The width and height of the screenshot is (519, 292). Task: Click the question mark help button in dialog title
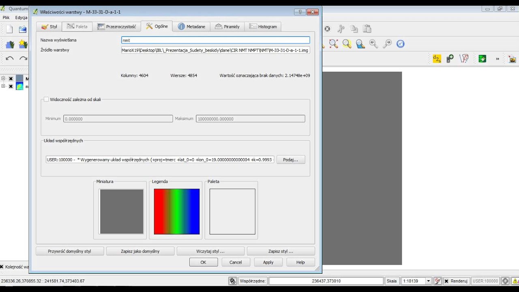point(300,12)
